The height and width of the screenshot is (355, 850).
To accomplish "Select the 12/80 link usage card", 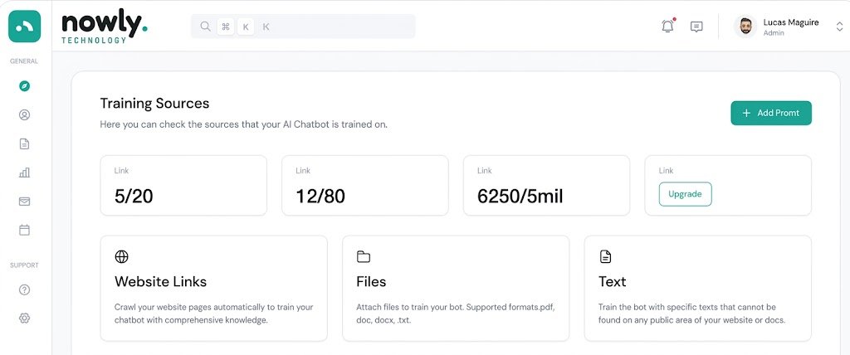I will click(x=365, y=185).
